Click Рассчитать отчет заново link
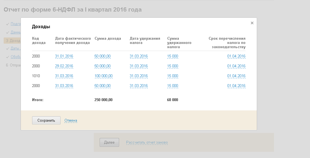310x158 pixels. coord(147,143)
